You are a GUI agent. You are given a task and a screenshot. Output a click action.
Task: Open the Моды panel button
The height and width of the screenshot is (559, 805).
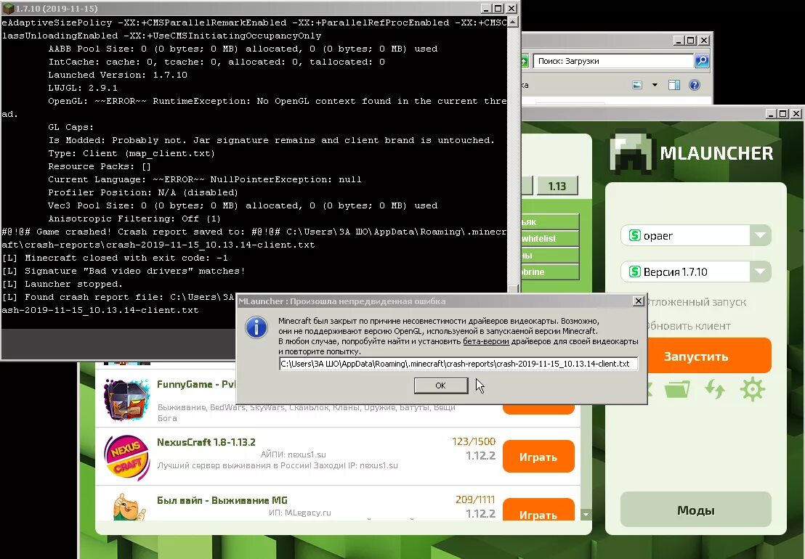[695, 510]
